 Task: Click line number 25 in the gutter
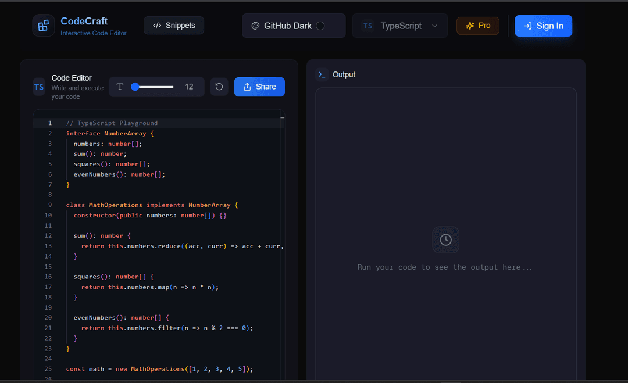pos(48,370)
